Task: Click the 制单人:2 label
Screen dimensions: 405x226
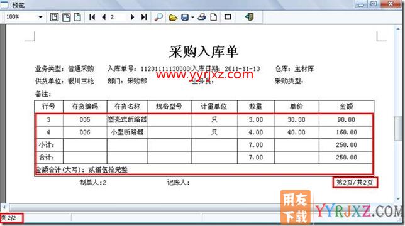Action: (92, 183)
